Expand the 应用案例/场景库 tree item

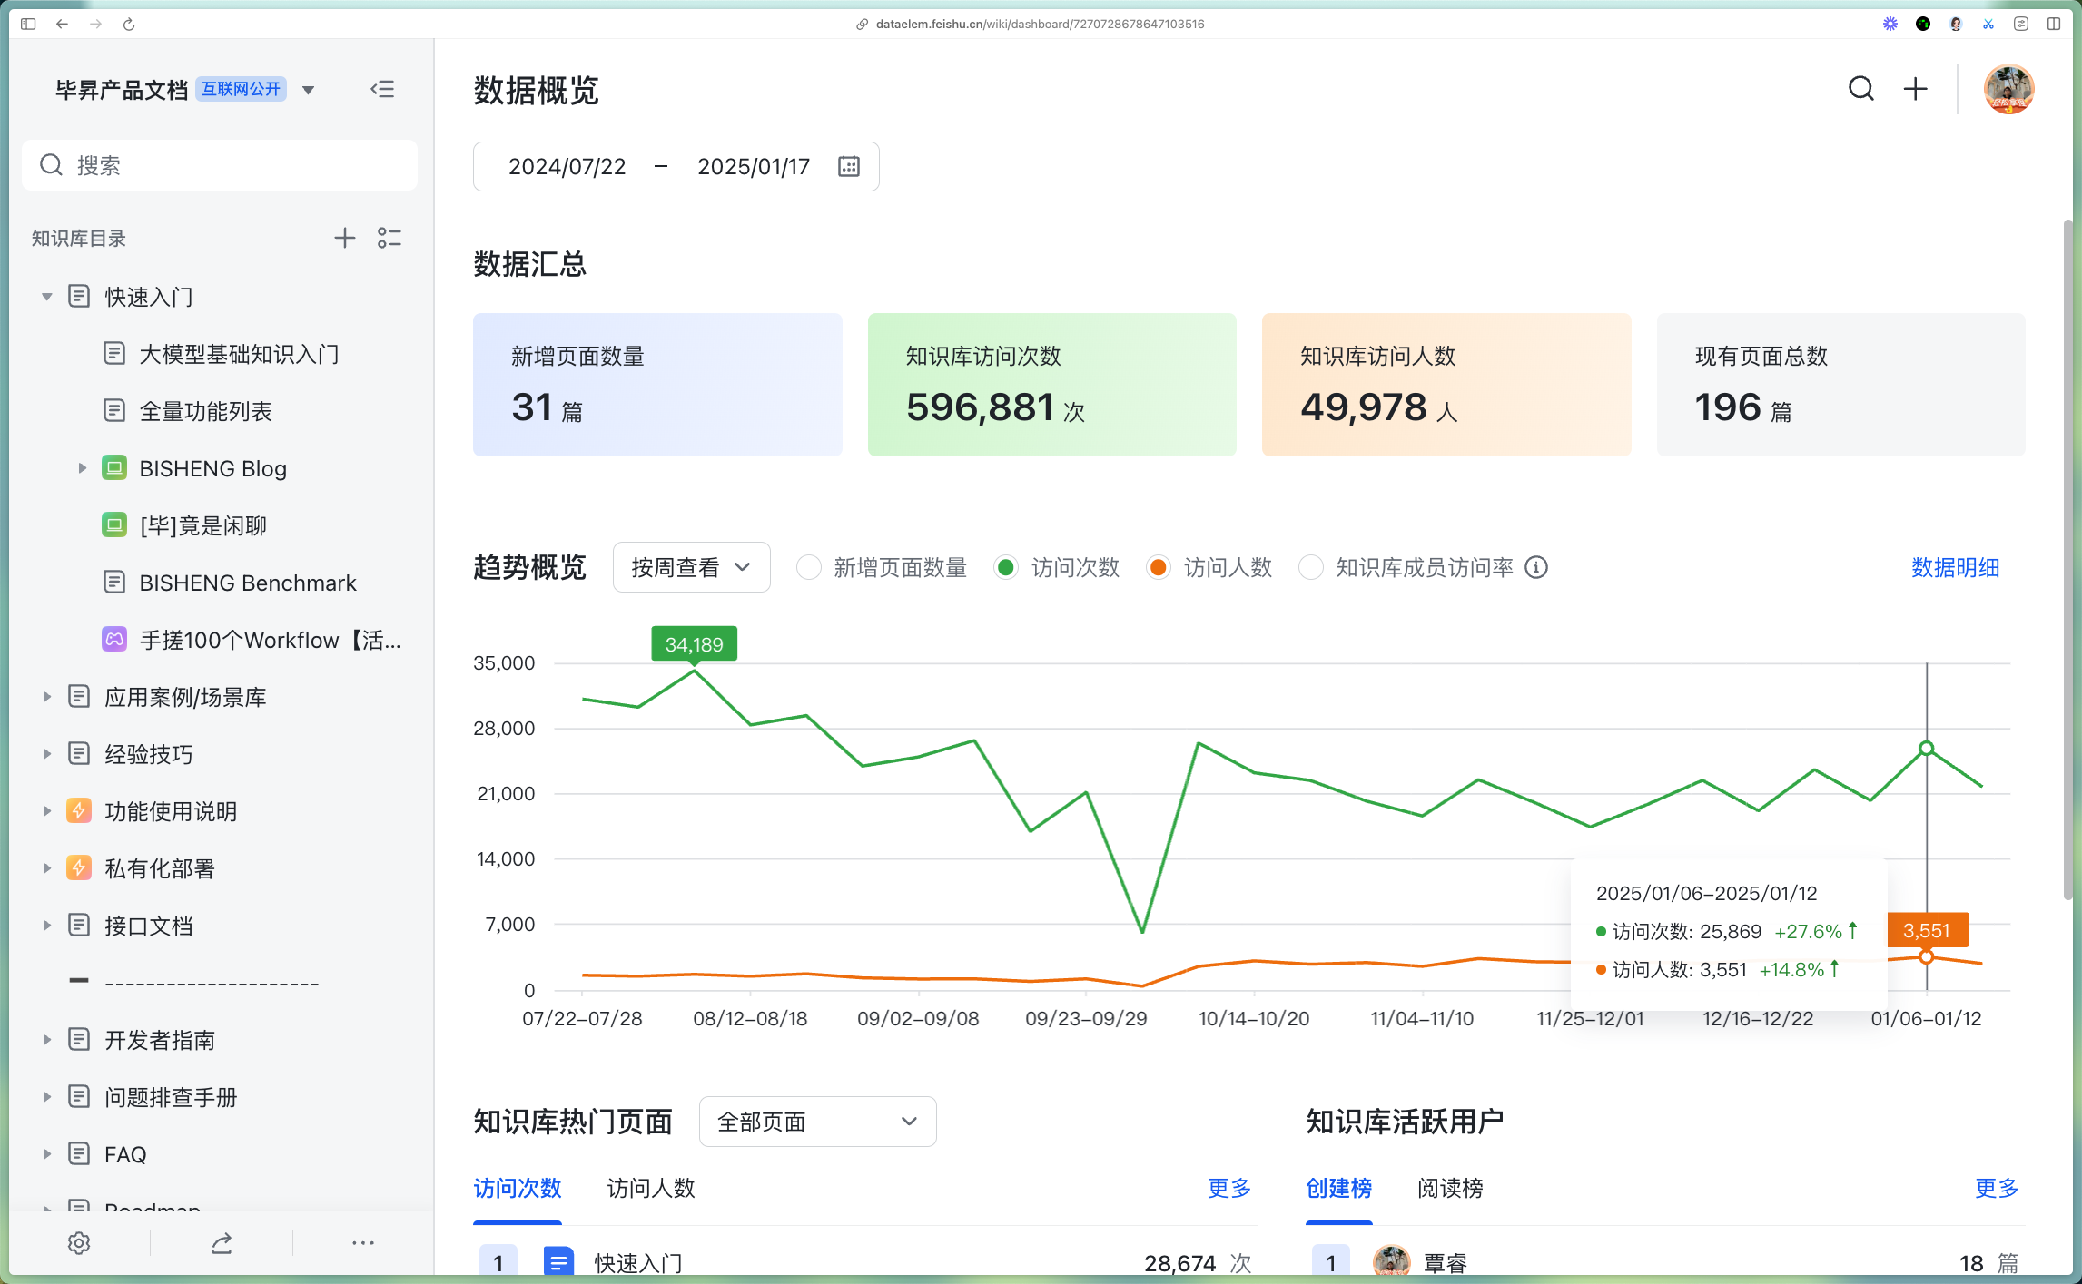point(46,697)
